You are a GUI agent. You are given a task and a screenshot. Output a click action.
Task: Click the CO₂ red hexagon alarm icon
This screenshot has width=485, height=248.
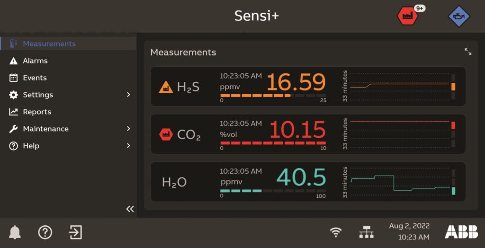coord(166,134)
